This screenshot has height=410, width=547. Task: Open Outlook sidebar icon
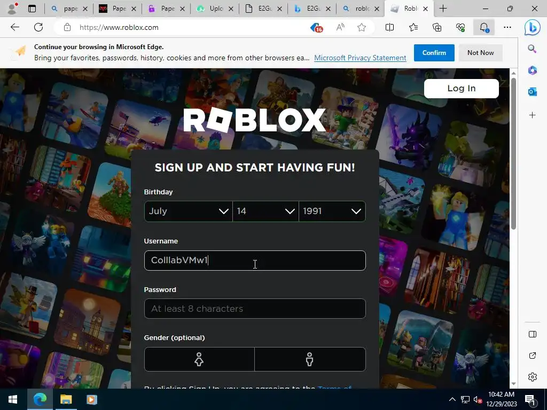pyautogui.click(x=533, y=92)
